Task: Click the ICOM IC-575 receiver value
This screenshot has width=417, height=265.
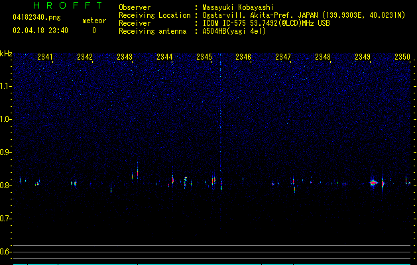Action: point(266,23)
